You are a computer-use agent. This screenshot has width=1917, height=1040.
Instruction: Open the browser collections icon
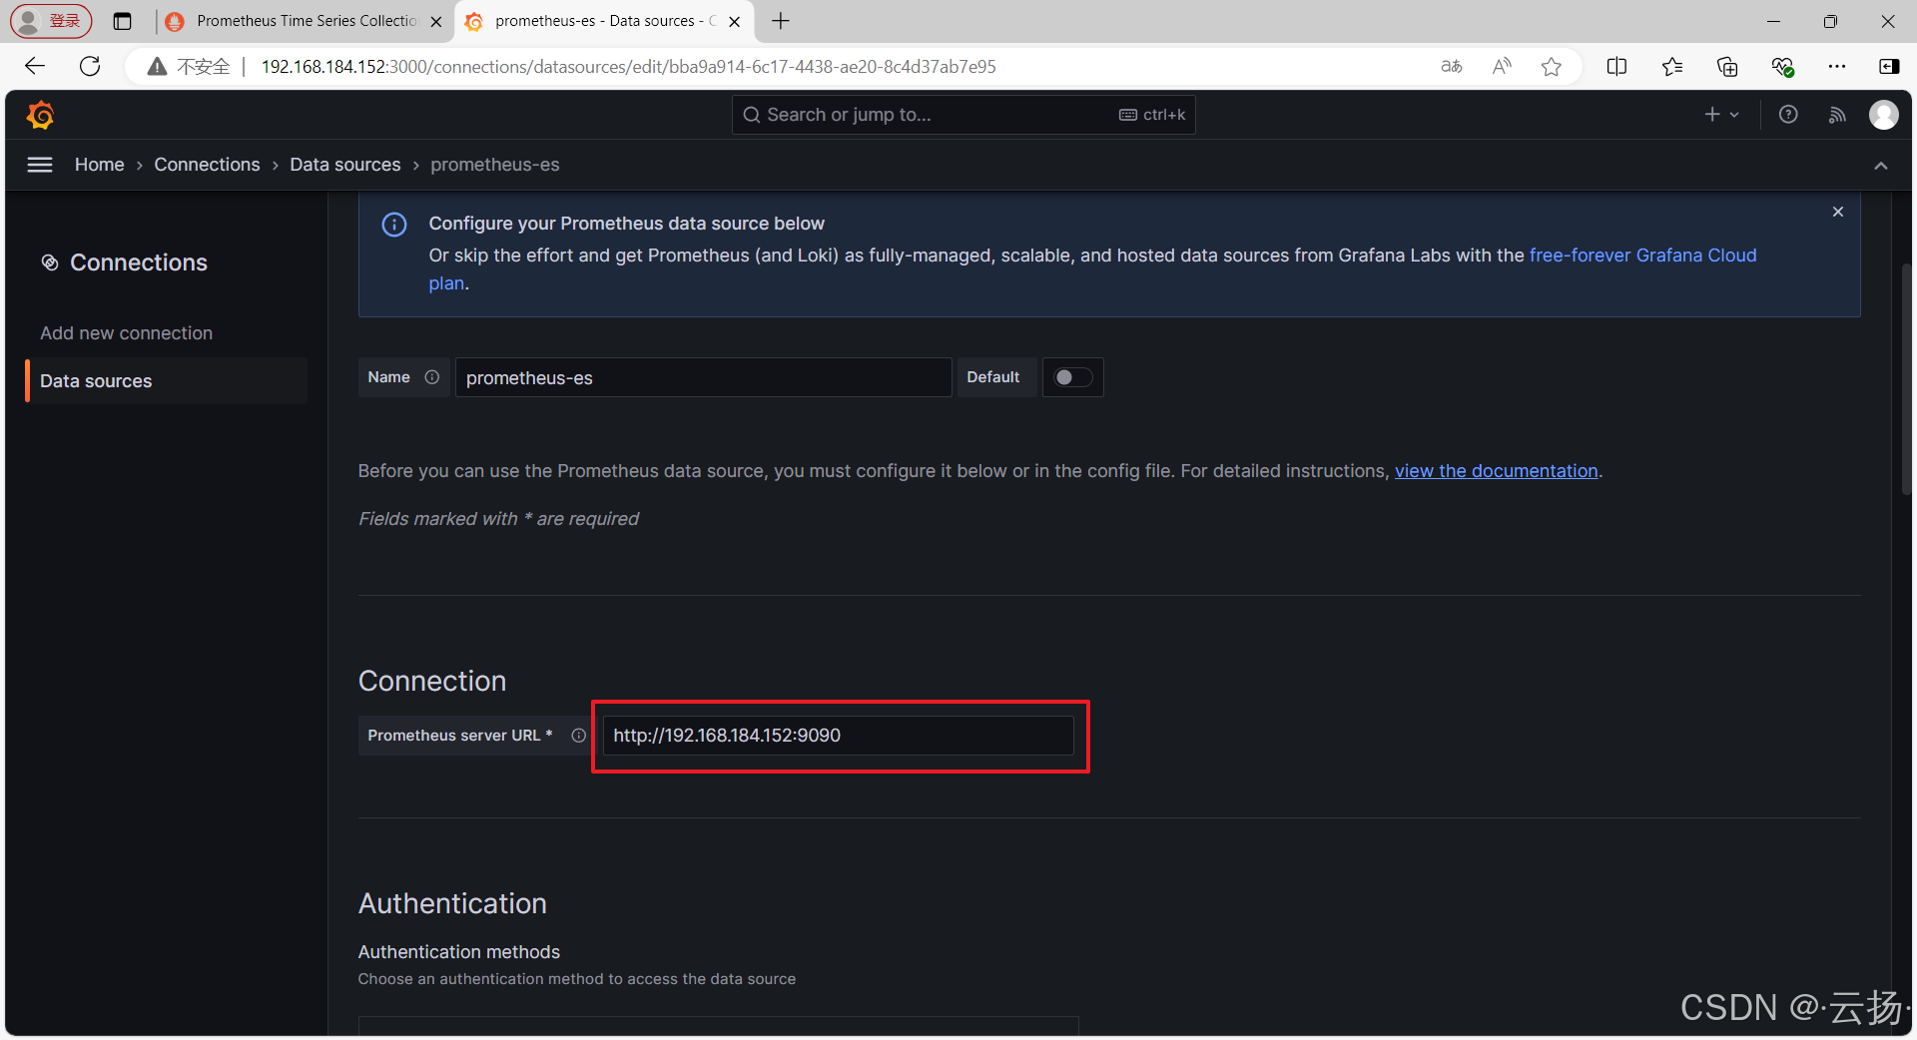(1727, 67)
